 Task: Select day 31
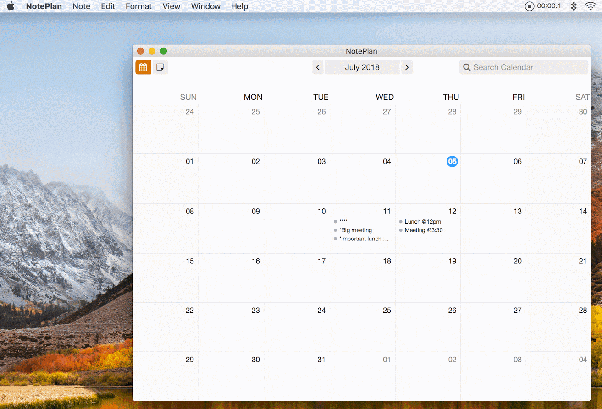pos(321,360)
